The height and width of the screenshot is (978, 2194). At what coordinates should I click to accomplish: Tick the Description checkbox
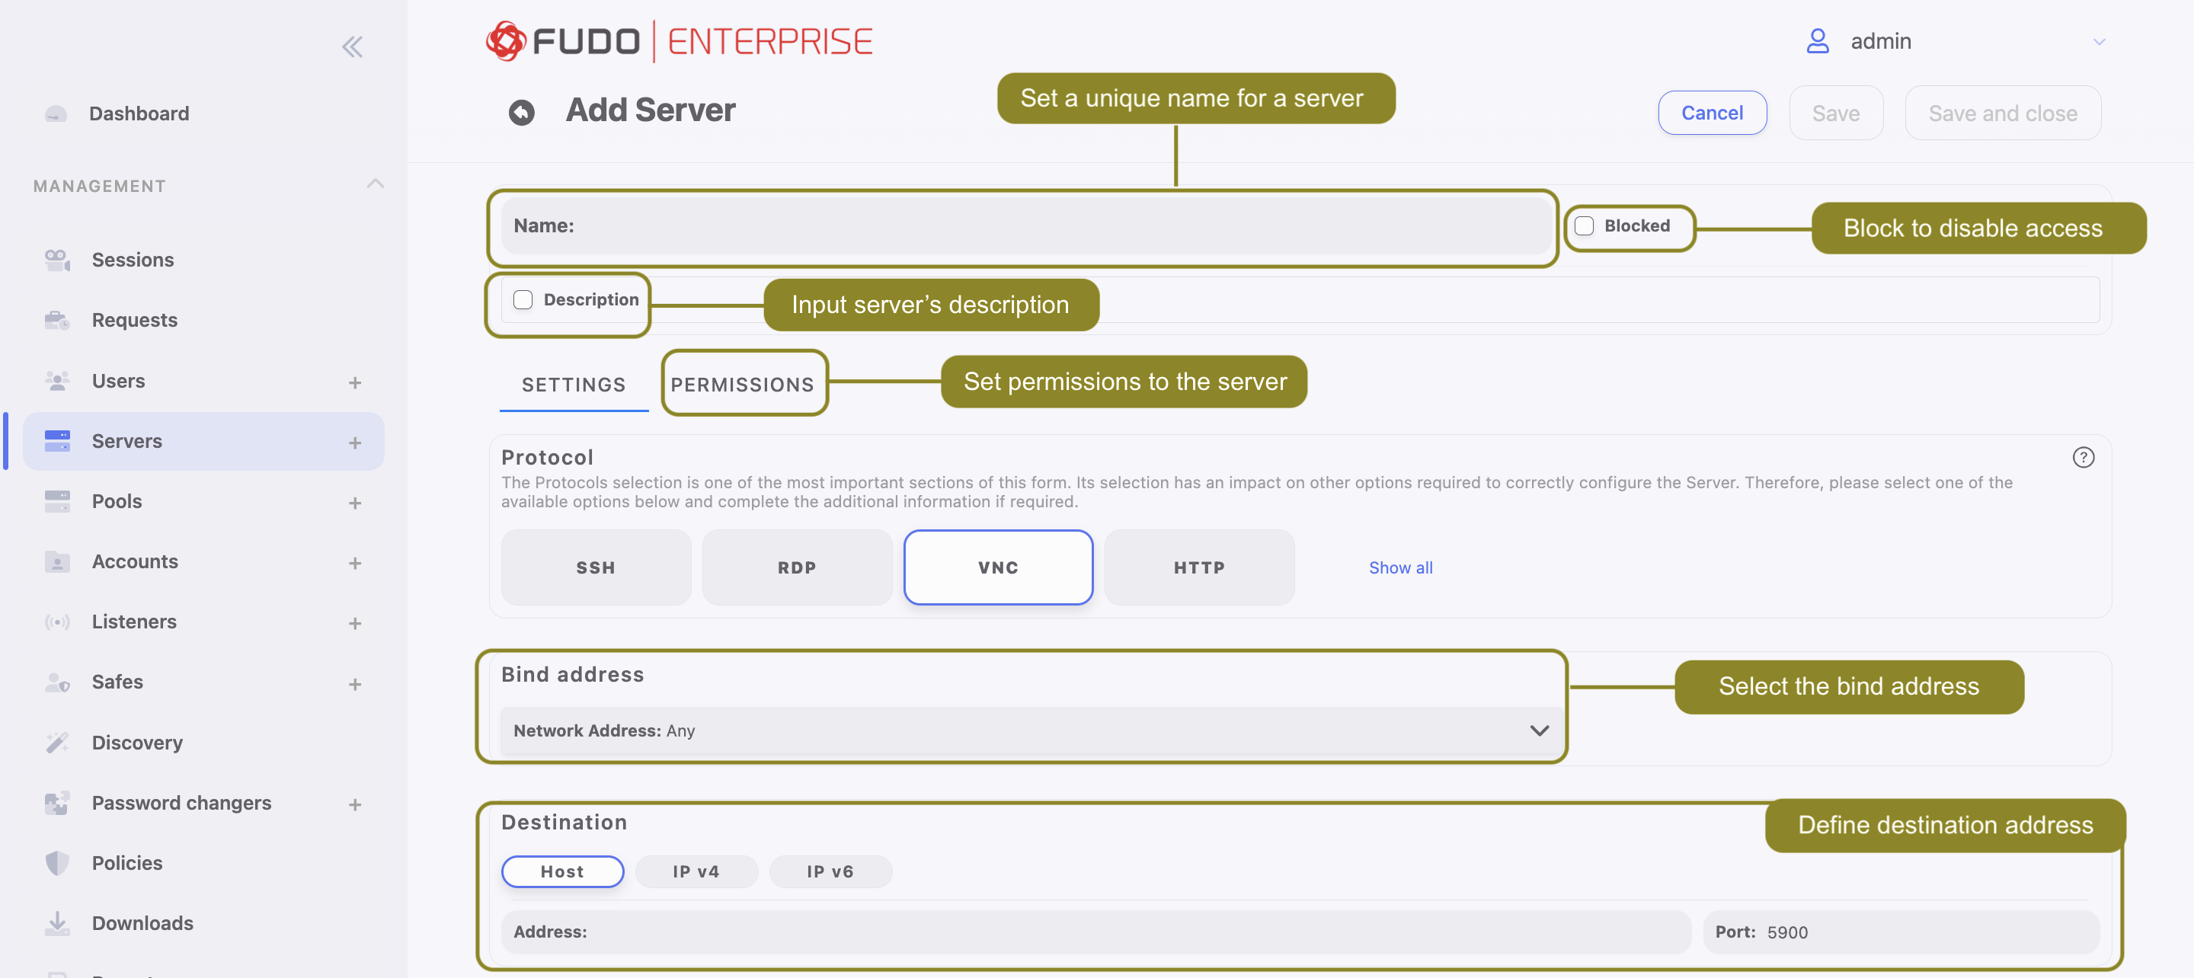point(523,300)
